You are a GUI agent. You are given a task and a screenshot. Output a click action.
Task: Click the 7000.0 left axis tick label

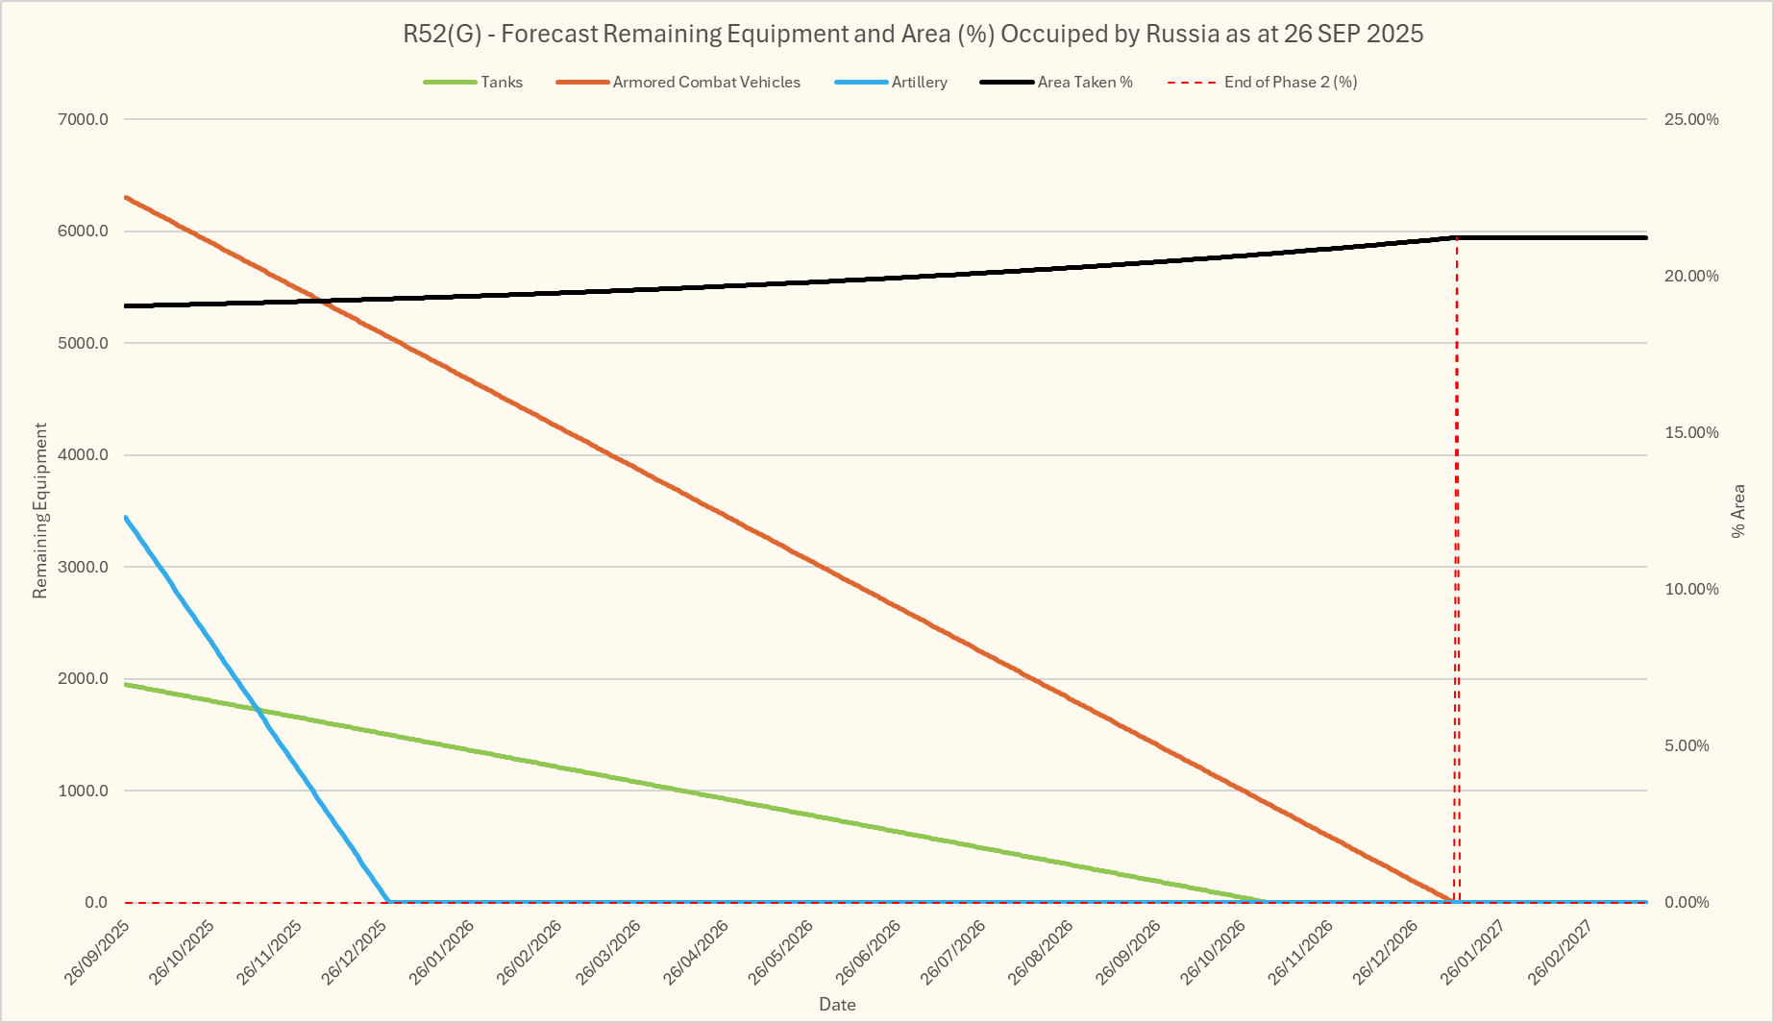pos(84,119)
